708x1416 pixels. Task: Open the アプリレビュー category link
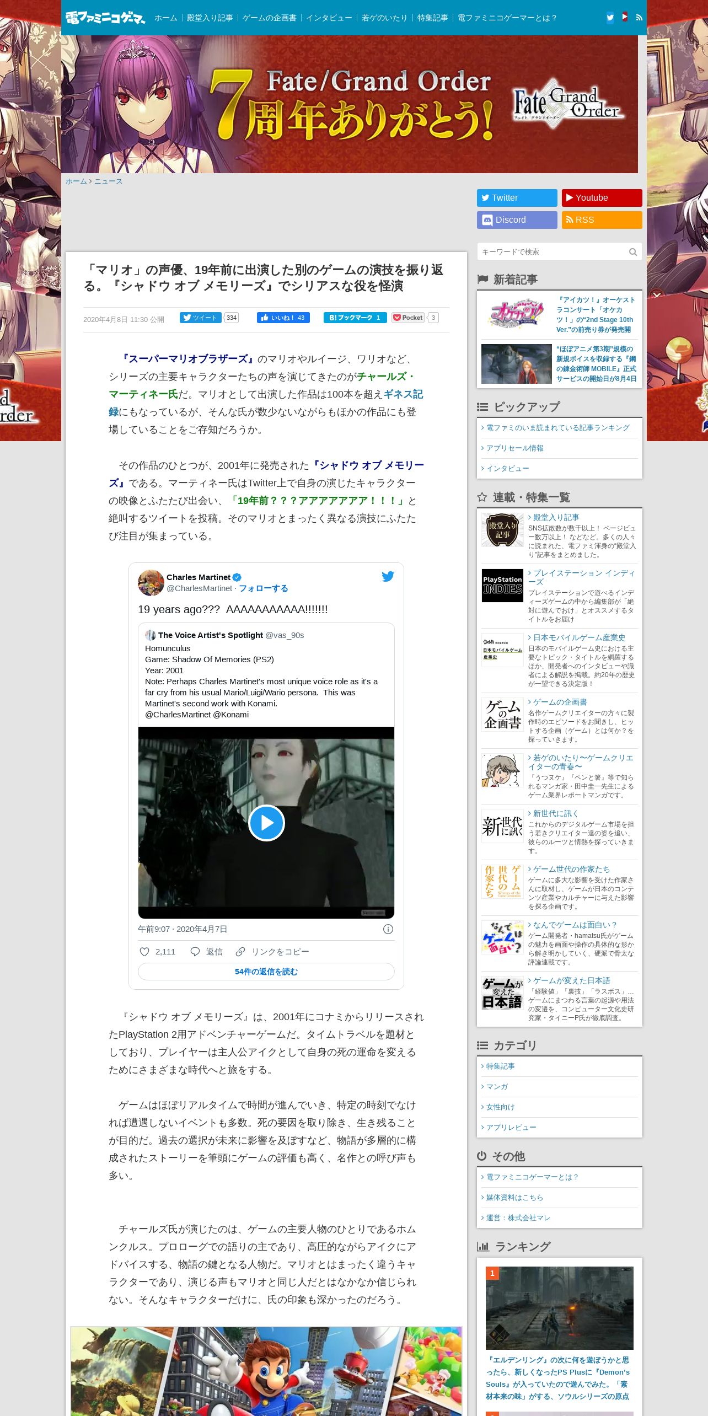coord(511,1128)
